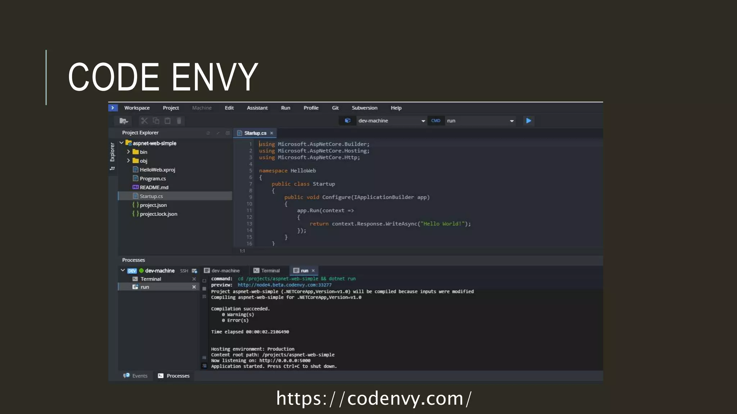Viewport: 737px width, 414px height.
Task: Select run process in tree
Action: (x=159, y=287)
